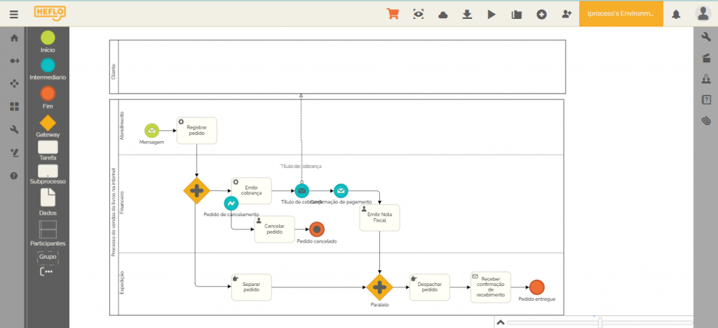Open the user profile avatar menu

click(x=703, y=14)
